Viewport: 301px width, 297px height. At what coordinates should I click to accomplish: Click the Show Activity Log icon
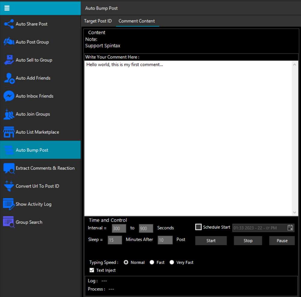(9, 204)
